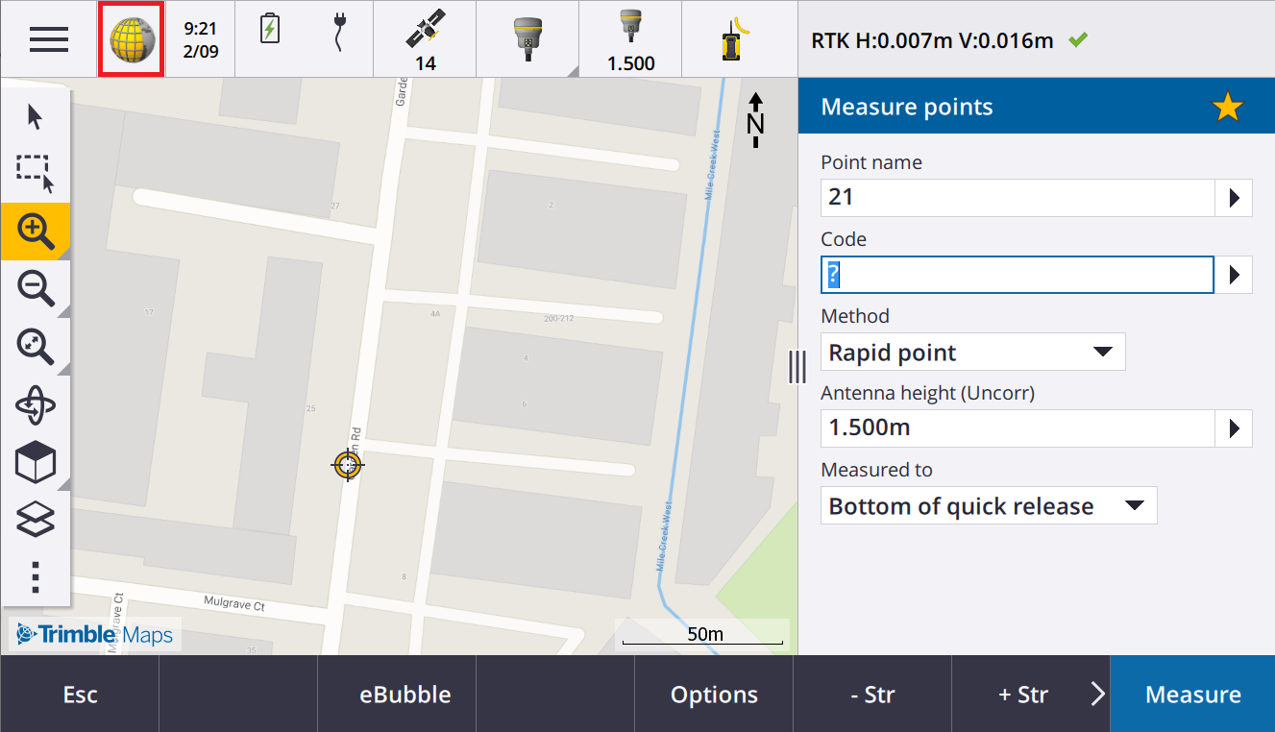This screenshot has height=732, width=1275.
Task: Click the eBubble softkey
Action: 397,695
